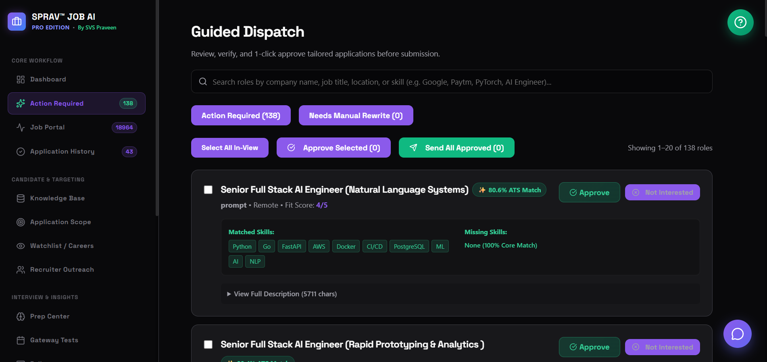
Task: Click the Go matched skill tag
Action: point(267,246)
